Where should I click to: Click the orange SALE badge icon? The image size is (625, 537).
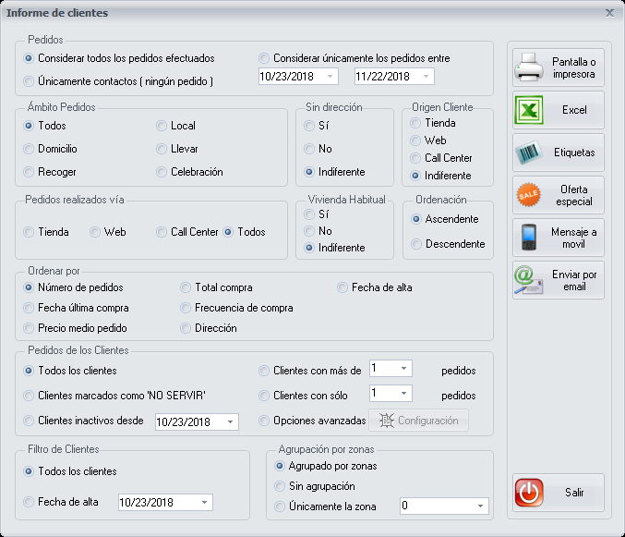tap(529, 195)
